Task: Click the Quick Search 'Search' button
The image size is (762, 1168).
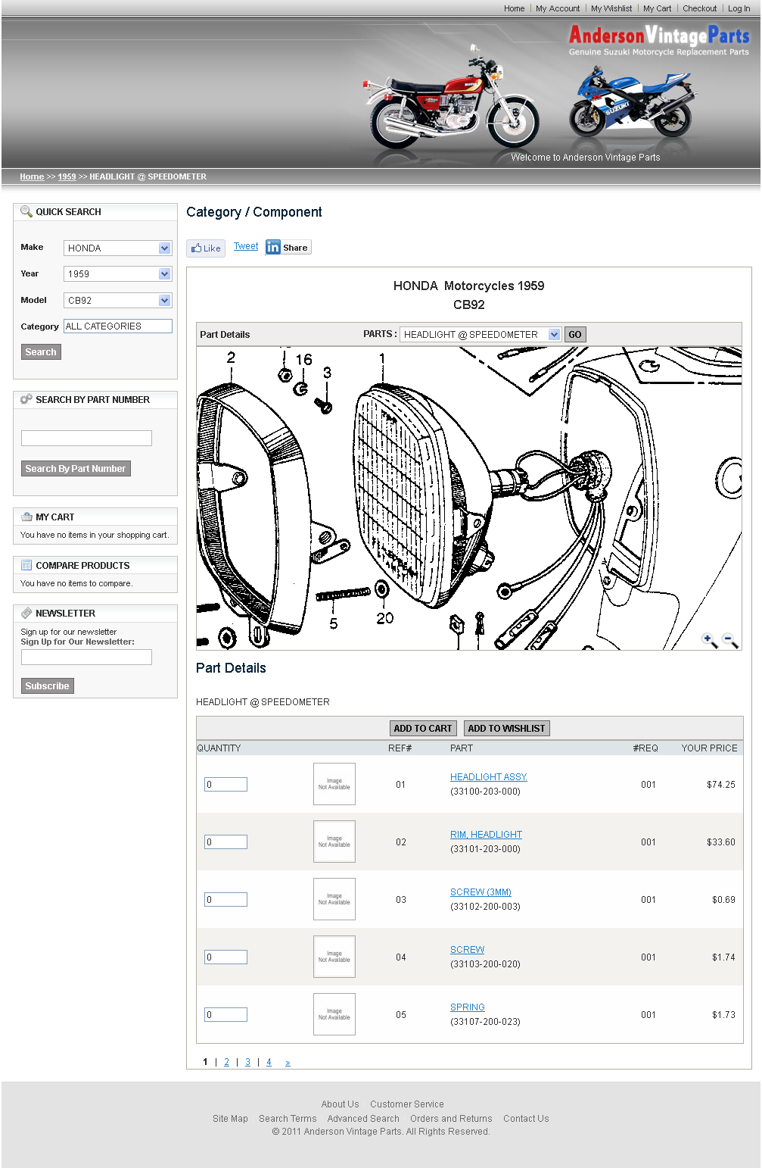Action: [x=41, y=352]
